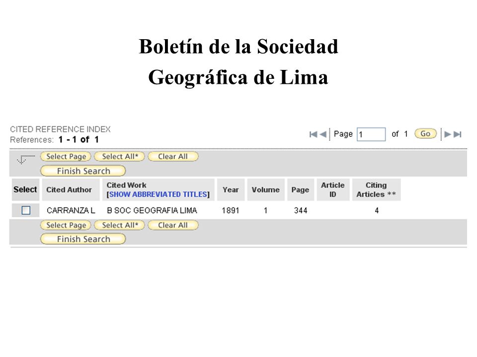
Task: Click the Volume column header
Action: coord(265,190)
